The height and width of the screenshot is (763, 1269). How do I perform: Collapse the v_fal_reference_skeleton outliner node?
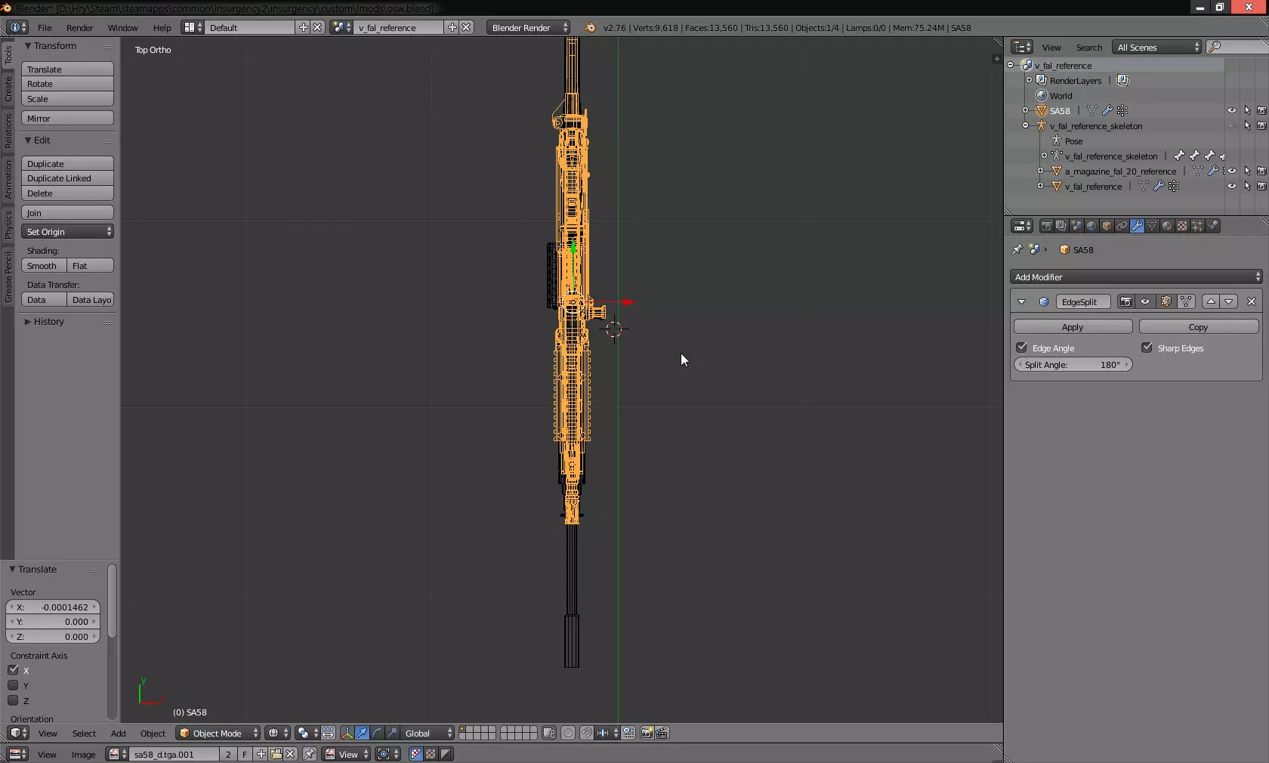[x=1026, y=125]
